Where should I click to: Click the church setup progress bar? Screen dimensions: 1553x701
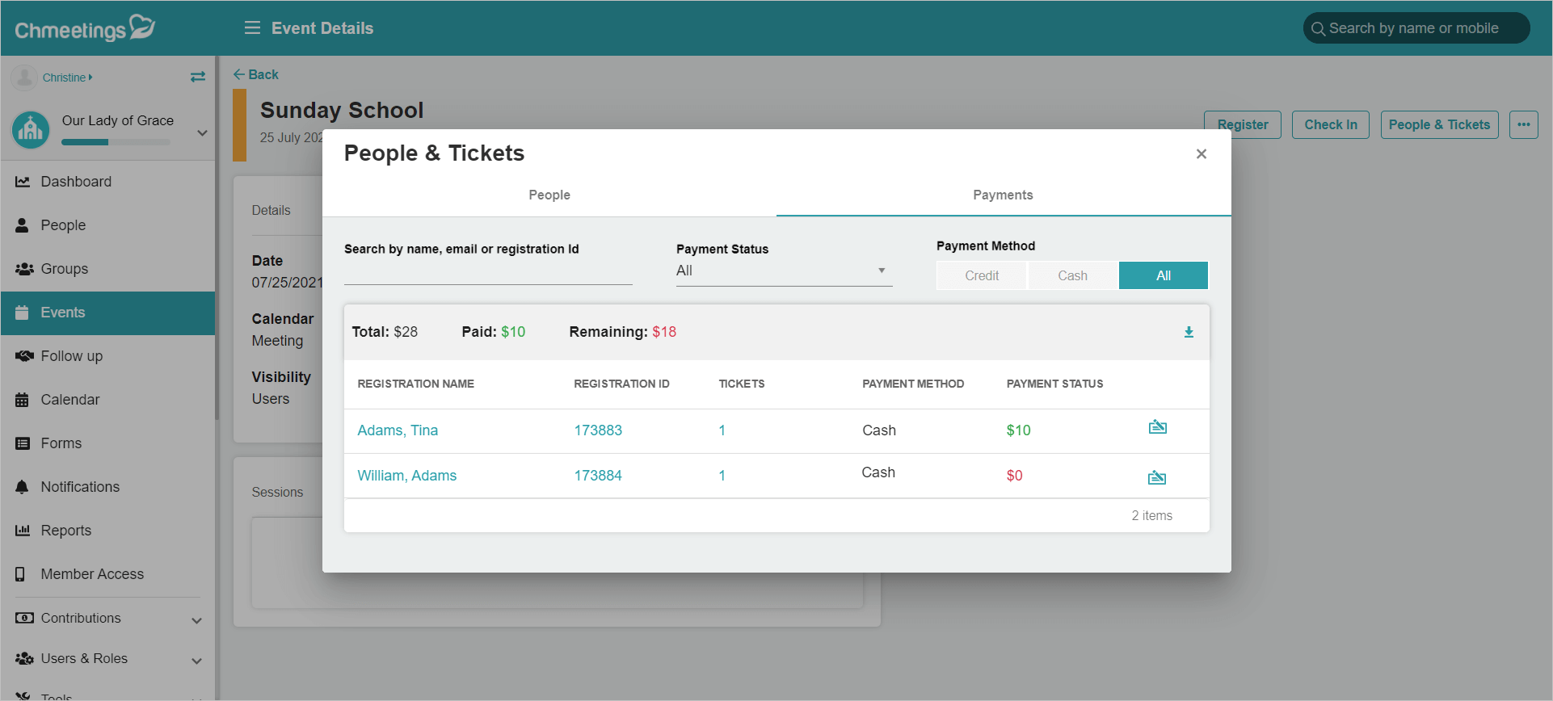[x=116, y=142]
